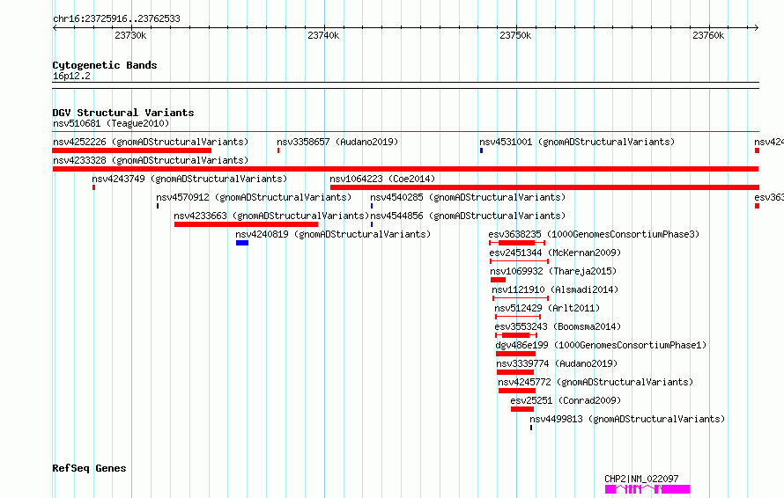Click the esv3638235 red variant bar

tap(517, 243)
